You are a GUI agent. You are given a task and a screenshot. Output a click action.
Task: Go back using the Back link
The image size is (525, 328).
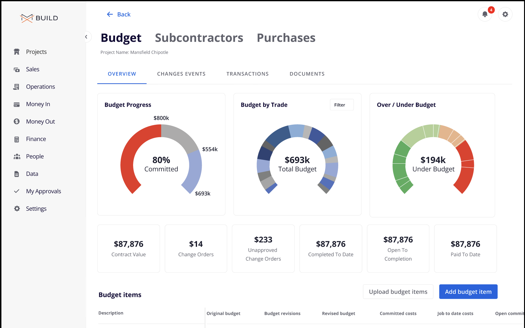[x=119, y=14]
